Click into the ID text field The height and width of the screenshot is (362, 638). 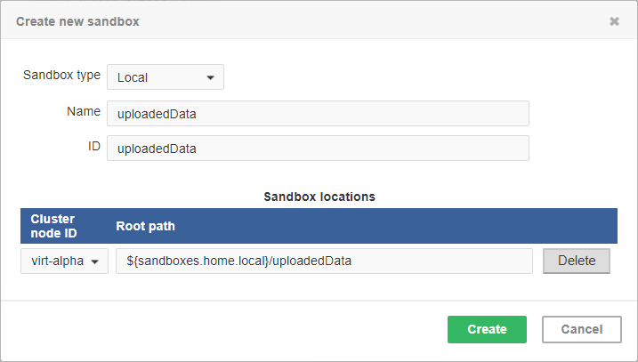coord(318,149)
